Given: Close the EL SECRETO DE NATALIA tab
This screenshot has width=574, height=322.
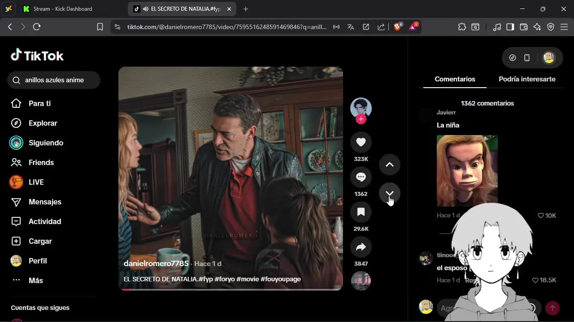Looking at the screenshot, I should 229,9.
